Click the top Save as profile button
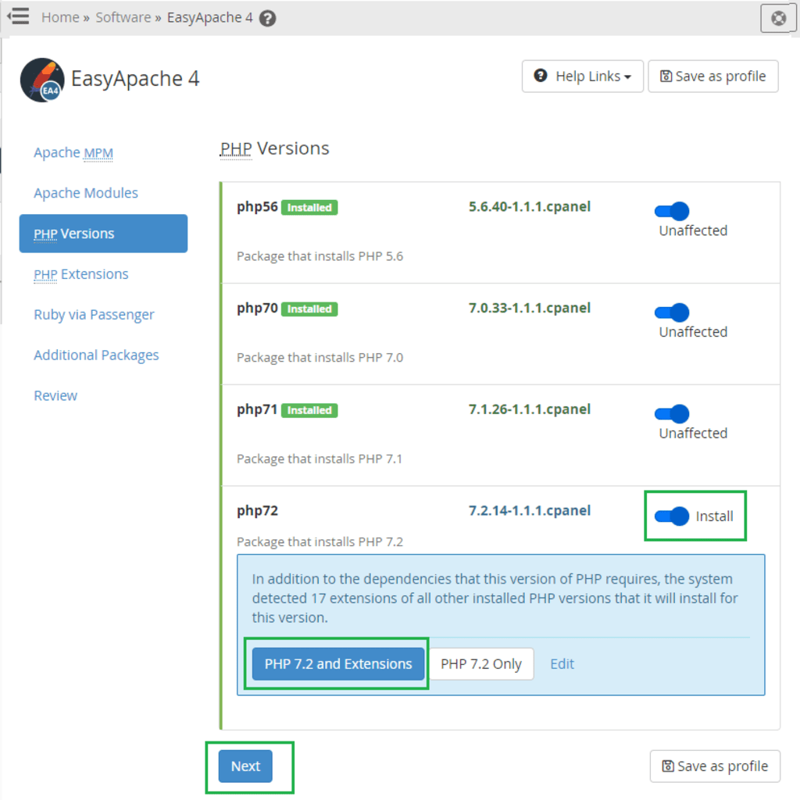This screenshot has height=800, width=800. [712, 77]
